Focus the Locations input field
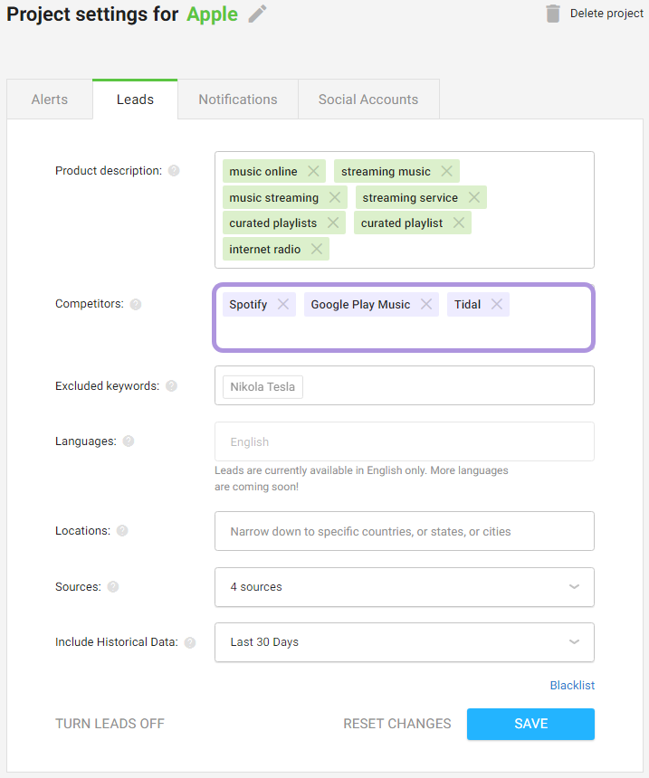The image size is (649, 778). [x=405, y=531]
